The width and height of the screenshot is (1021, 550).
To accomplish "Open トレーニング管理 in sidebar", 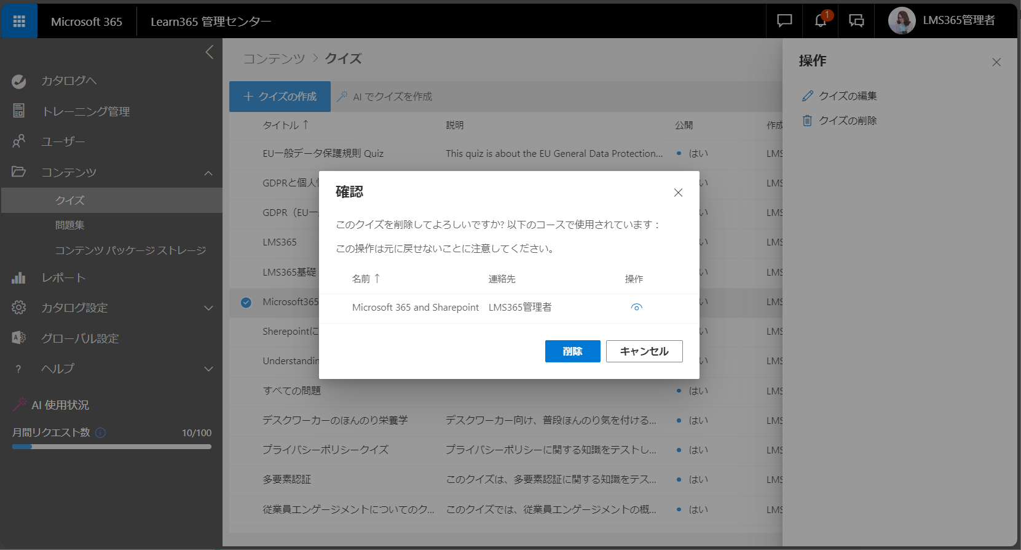I will (85, 111).
